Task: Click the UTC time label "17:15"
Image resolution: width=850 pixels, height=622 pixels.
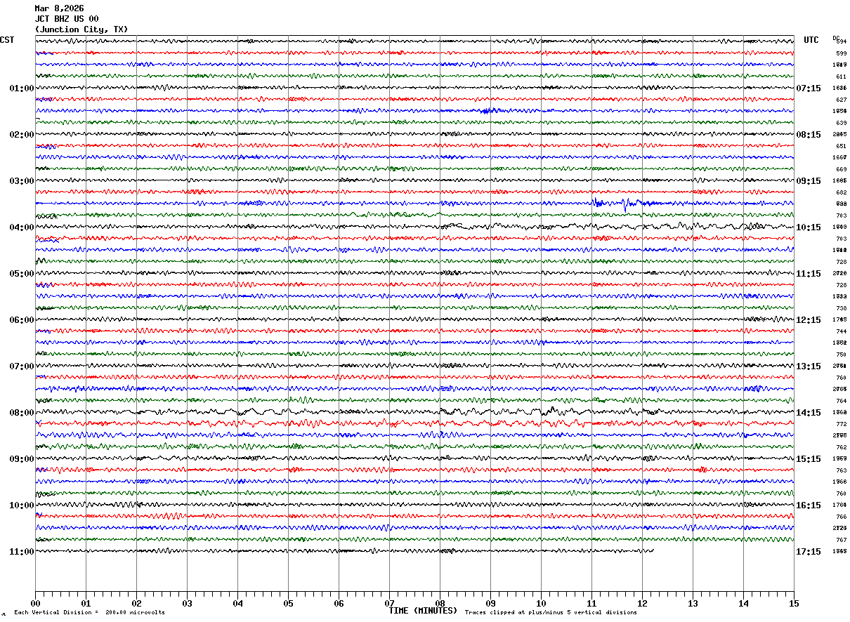Action: click(809, 552)
